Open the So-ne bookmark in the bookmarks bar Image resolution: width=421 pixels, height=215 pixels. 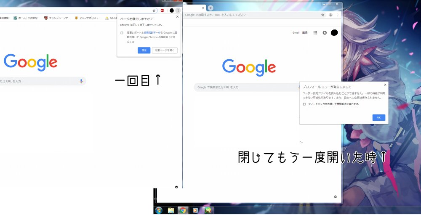111,18
